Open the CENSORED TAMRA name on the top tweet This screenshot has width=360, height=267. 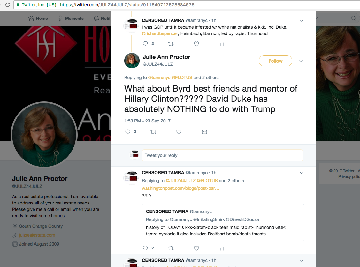click(x=163, y=20)
